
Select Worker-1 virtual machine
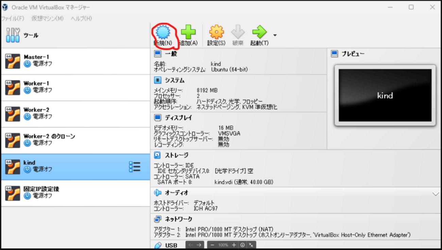pyautogui.click(x=75, y=88)
